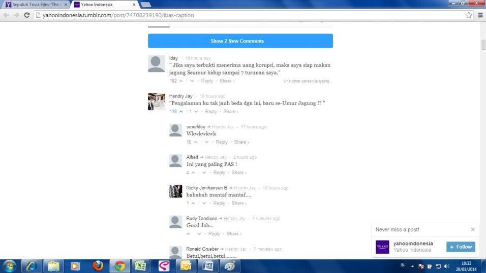
Task: Click the IN language indicator
Action: pos(402,265)
